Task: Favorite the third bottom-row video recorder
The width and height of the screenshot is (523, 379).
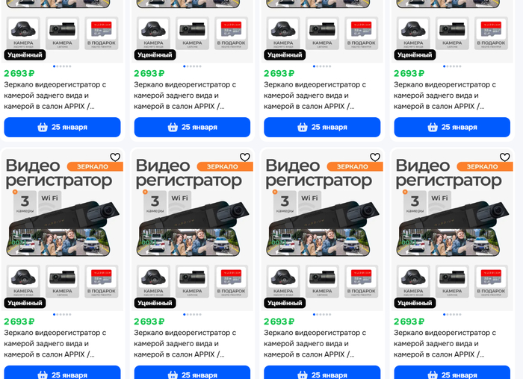Action: click(x=375, y=157)
